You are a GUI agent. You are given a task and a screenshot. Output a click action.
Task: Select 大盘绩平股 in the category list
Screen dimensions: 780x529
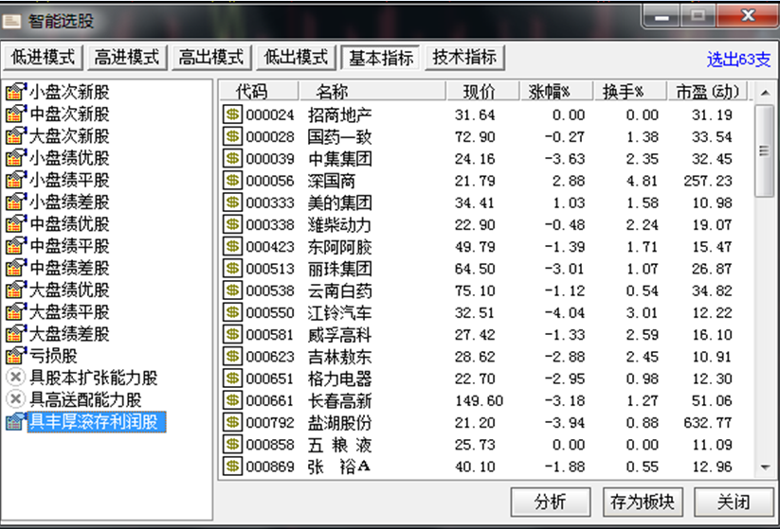coord(69,312)
